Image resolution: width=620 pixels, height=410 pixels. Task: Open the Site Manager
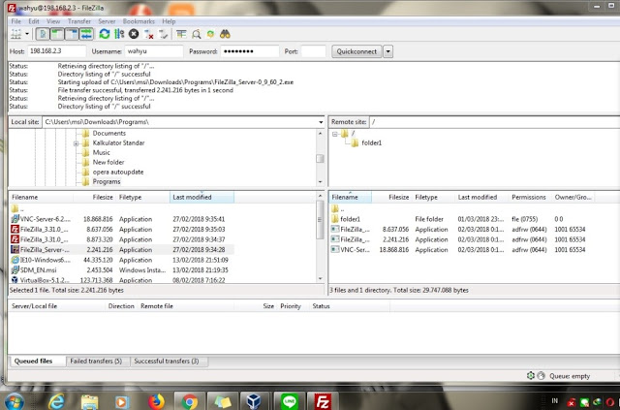pos(15,34)
